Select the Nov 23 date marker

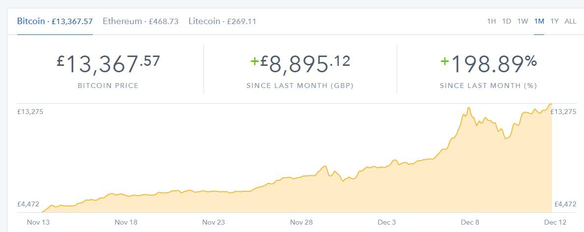pyautogui.click(x=213, y=222)
